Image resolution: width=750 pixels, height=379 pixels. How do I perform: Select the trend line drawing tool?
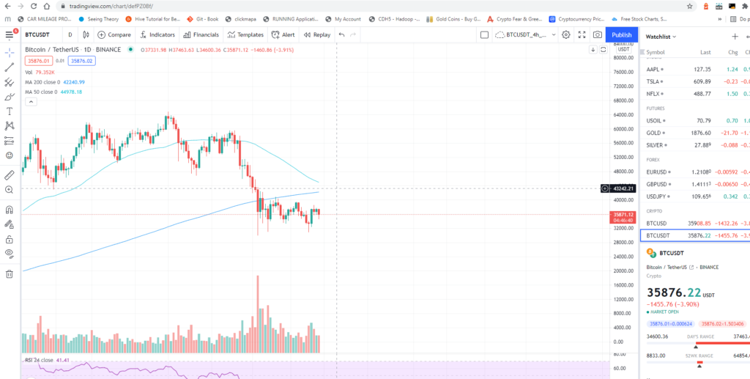tap(10, 67)
